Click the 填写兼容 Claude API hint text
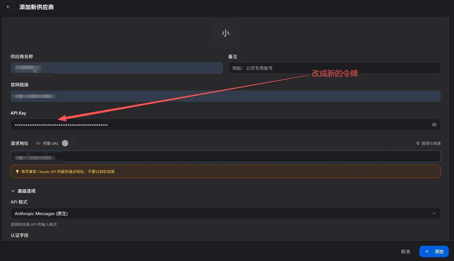This screenshot has width=454, height=261. point(68,172)
